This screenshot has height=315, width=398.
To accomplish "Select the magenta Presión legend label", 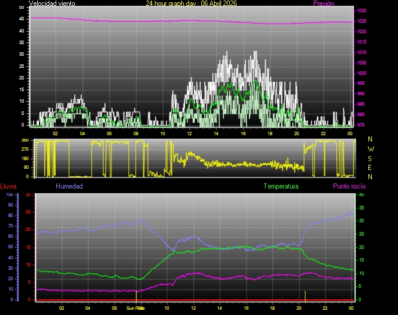I will pos(323,3).
